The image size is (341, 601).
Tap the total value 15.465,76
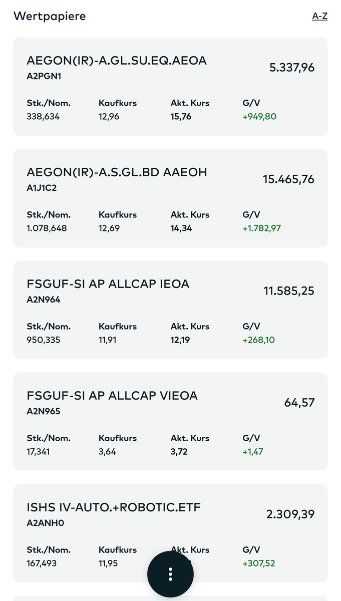pos(288,179)
